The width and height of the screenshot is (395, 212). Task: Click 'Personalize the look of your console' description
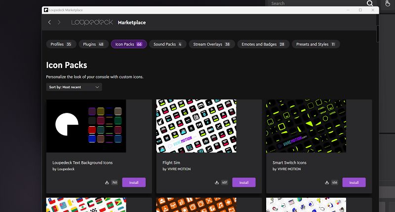click(x=95, y=77)
